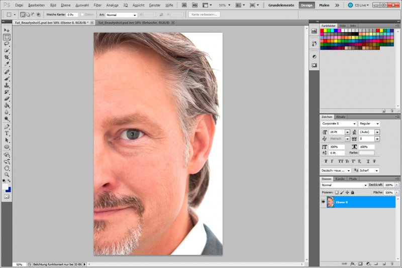Viewport: 402px width, 268px height.
Task: Open the Corporate S font dropdown
Action: click(x=338, y=123)
